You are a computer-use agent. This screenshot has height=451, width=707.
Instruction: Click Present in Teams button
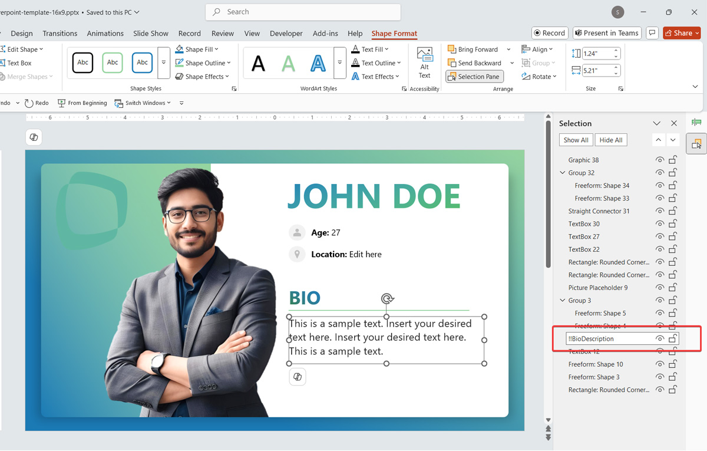[606, 33]
